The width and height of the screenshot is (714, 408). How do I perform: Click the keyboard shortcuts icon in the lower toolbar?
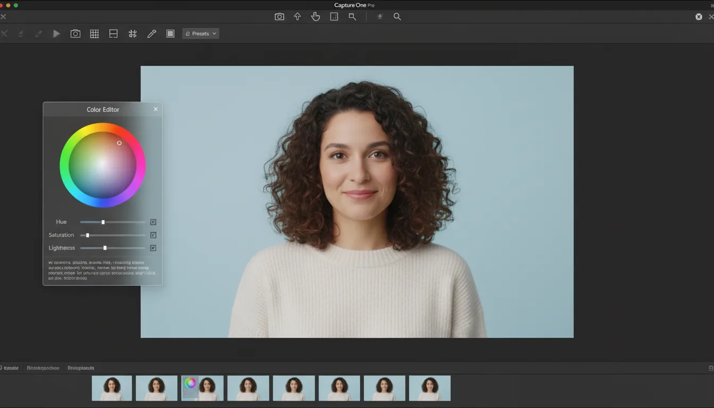point(132,33)
